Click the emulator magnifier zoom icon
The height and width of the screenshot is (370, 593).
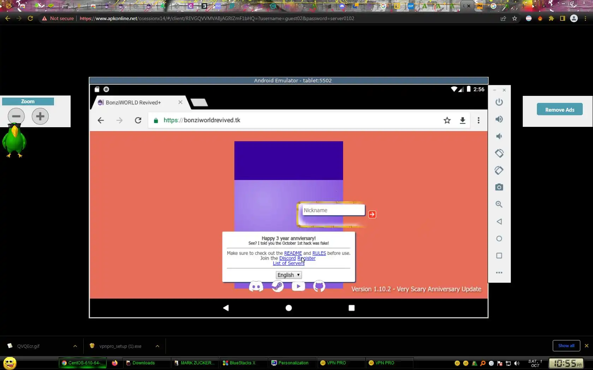(x=499, y=204)
